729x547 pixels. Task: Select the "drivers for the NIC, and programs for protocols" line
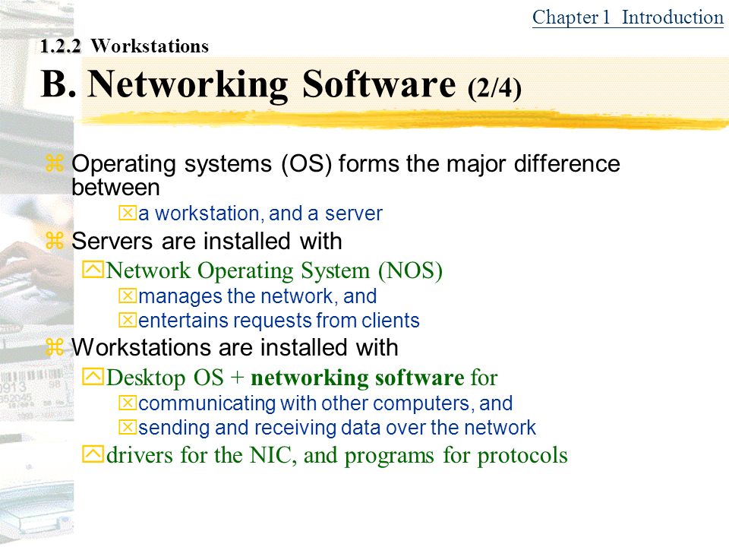(x=337, y=455)
